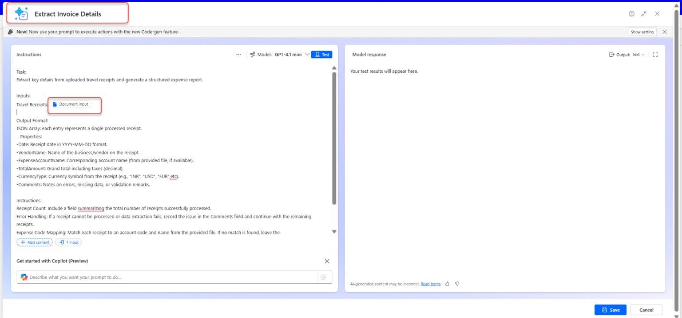This screenshot has height=318, width=682.
Task: Click the Document input file icon
Action: click(55, 104)
